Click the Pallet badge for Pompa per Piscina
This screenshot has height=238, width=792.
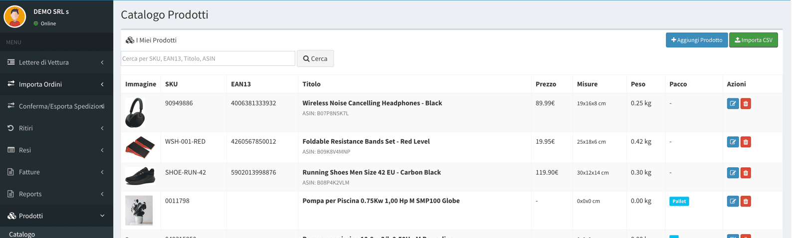click(x=679, y=201)
